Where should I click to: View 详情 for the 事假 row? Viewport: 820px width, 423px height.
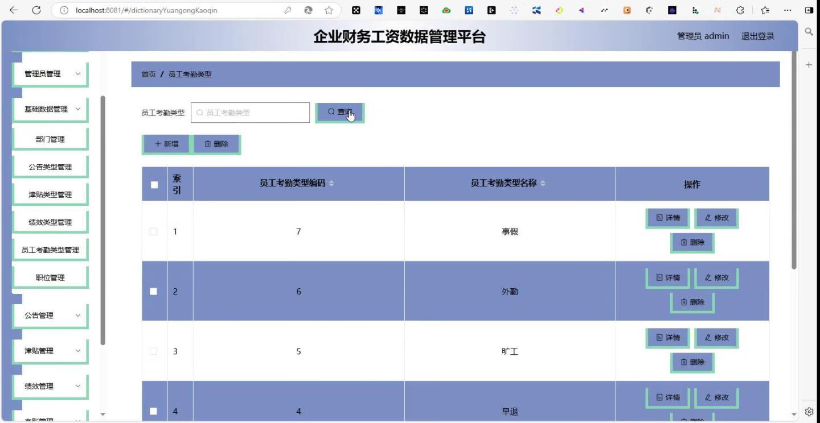point(667,218)
